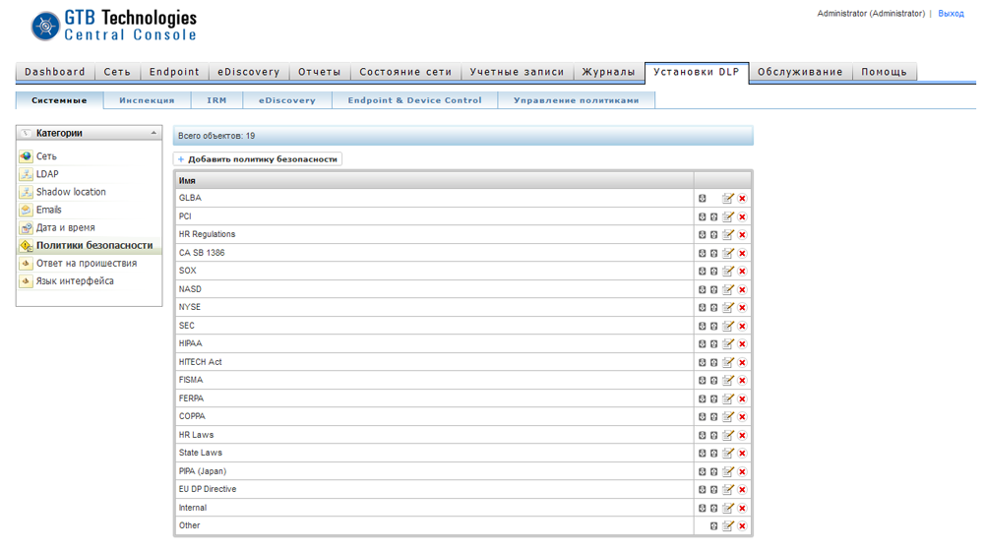This screenshot has width=984, height=550.
Task: Delete the State Laws policy
Action: tap(742, 453)
